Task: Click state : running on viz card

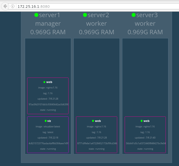Action: 48,149
